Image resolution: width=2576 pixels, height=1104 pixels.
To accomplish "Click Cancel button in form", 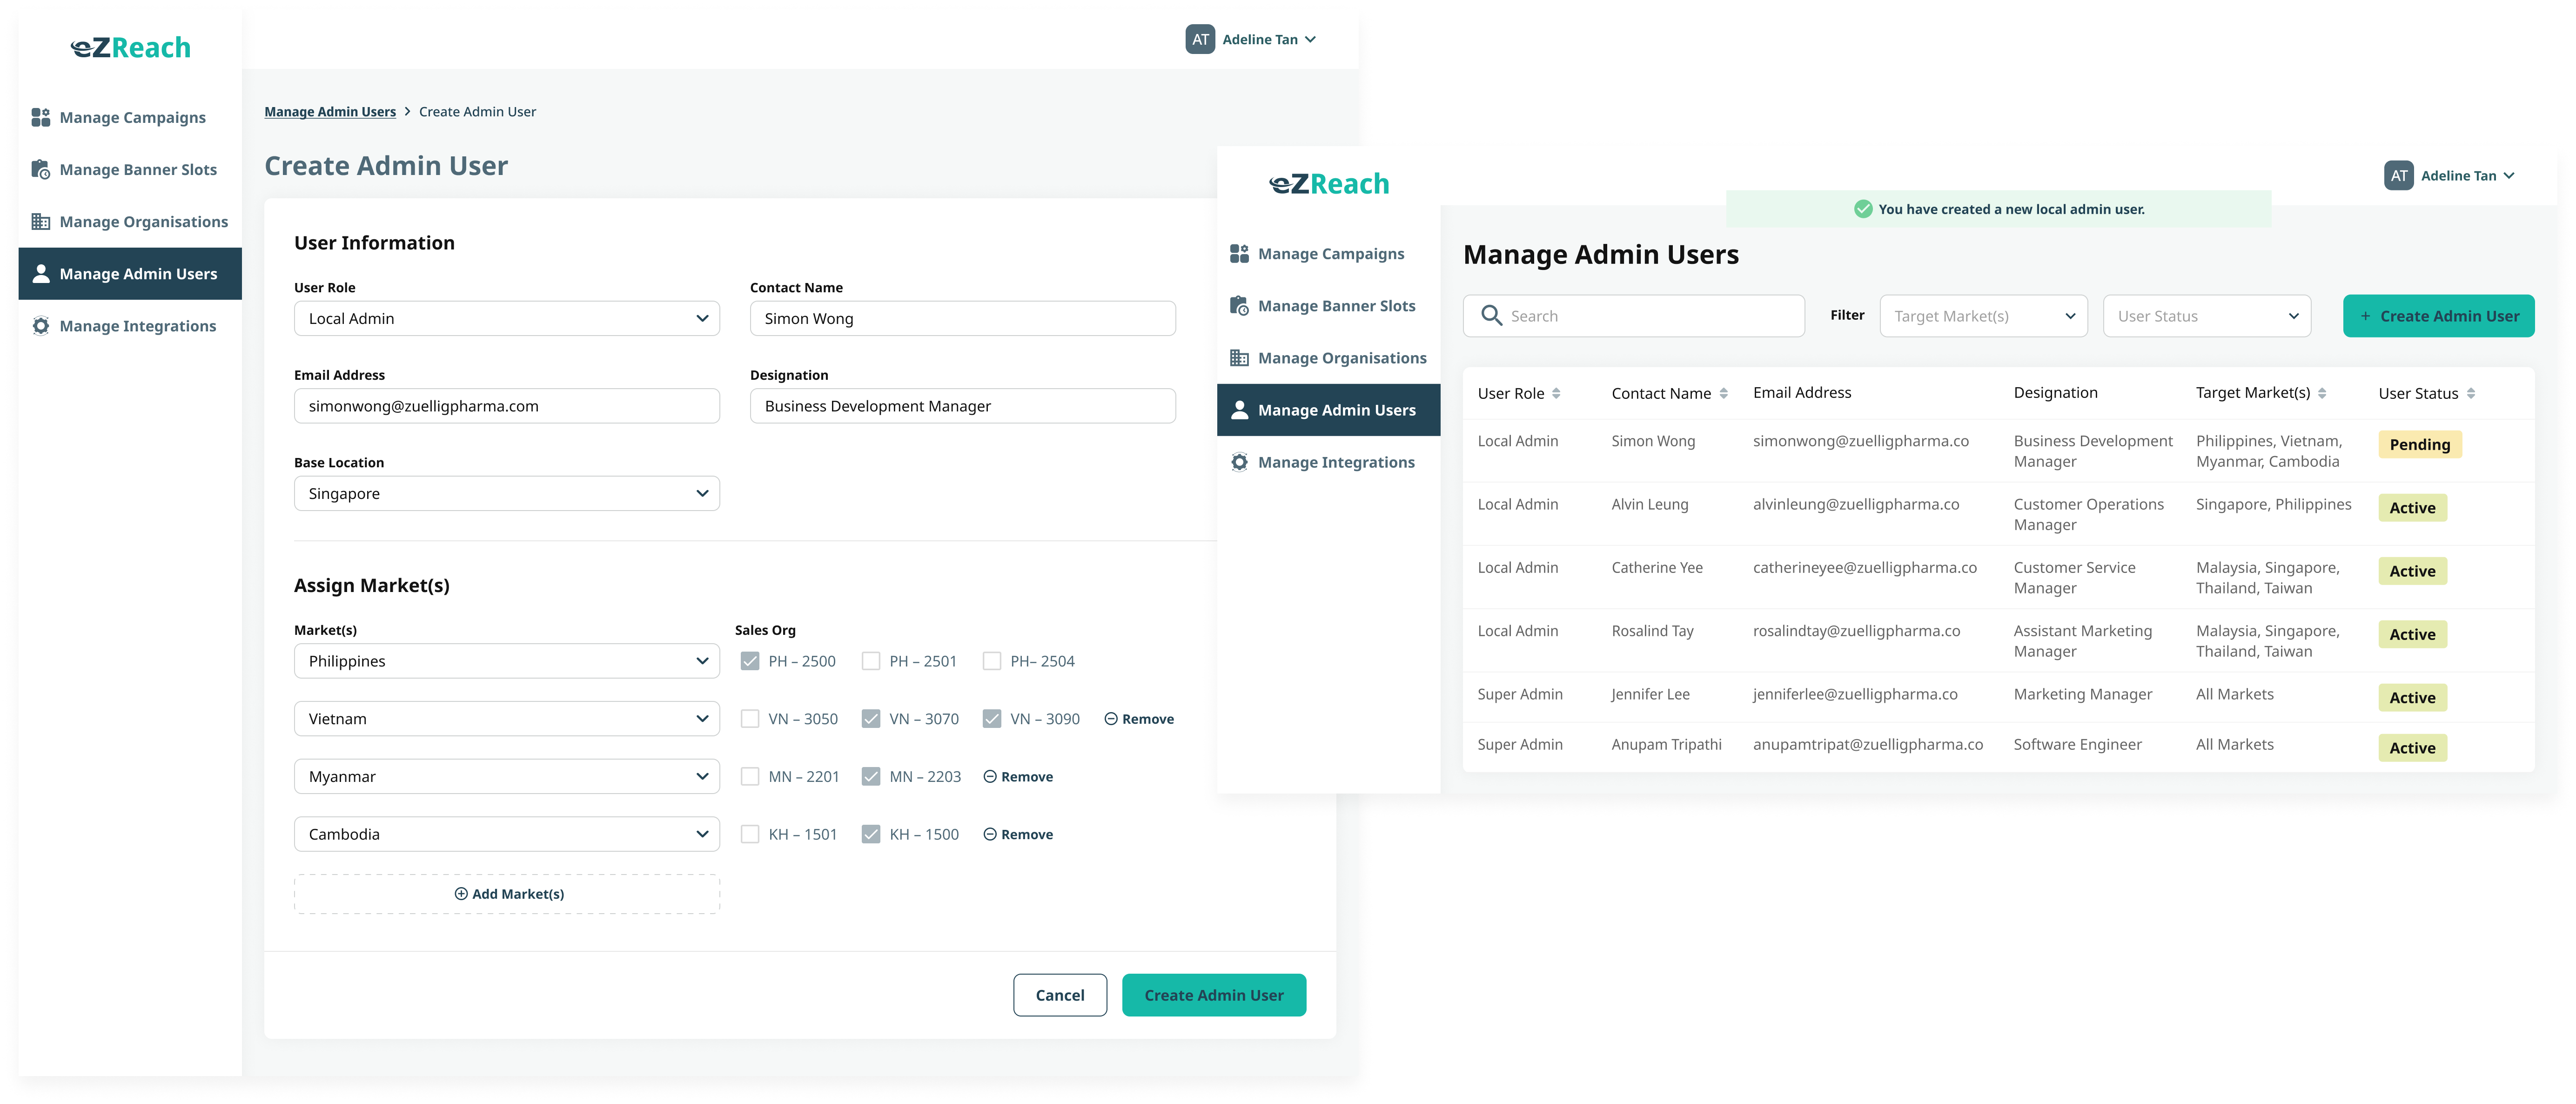I will (1060, 995).
